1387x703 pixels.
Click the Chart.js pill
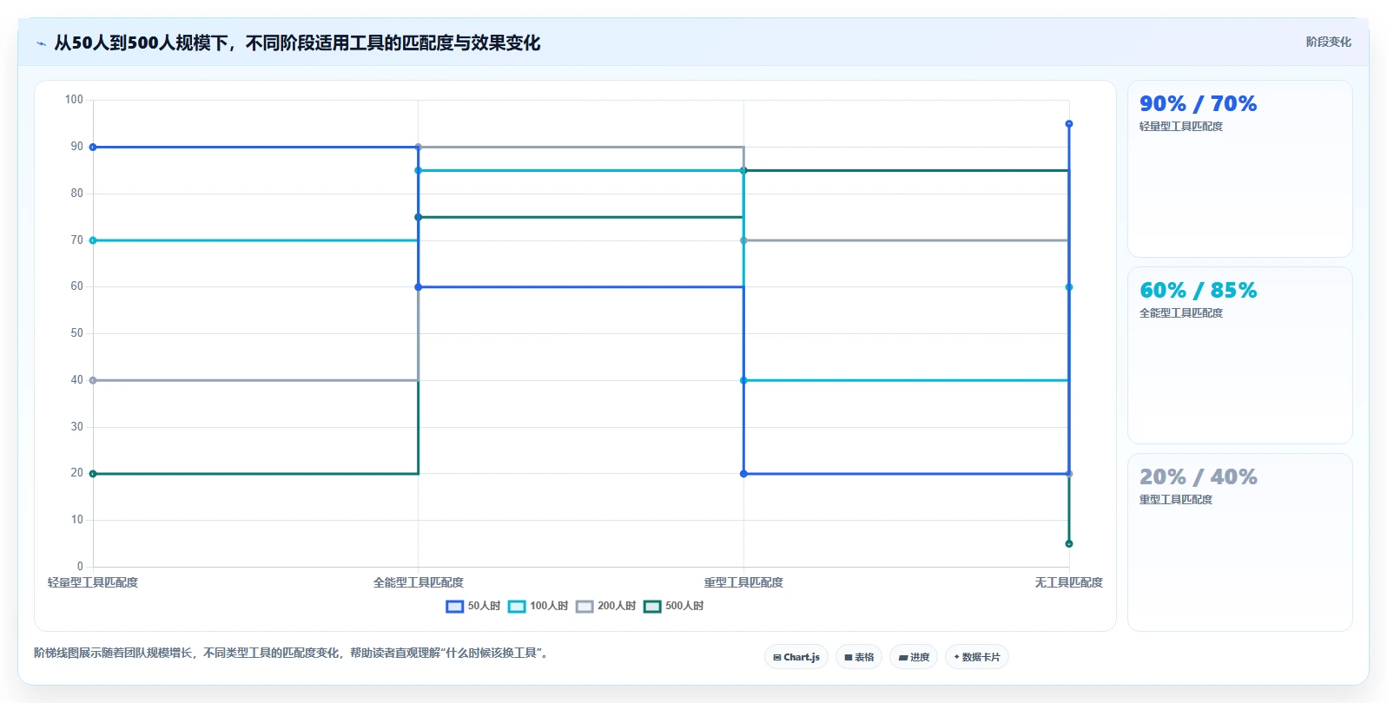pos(796,657)
